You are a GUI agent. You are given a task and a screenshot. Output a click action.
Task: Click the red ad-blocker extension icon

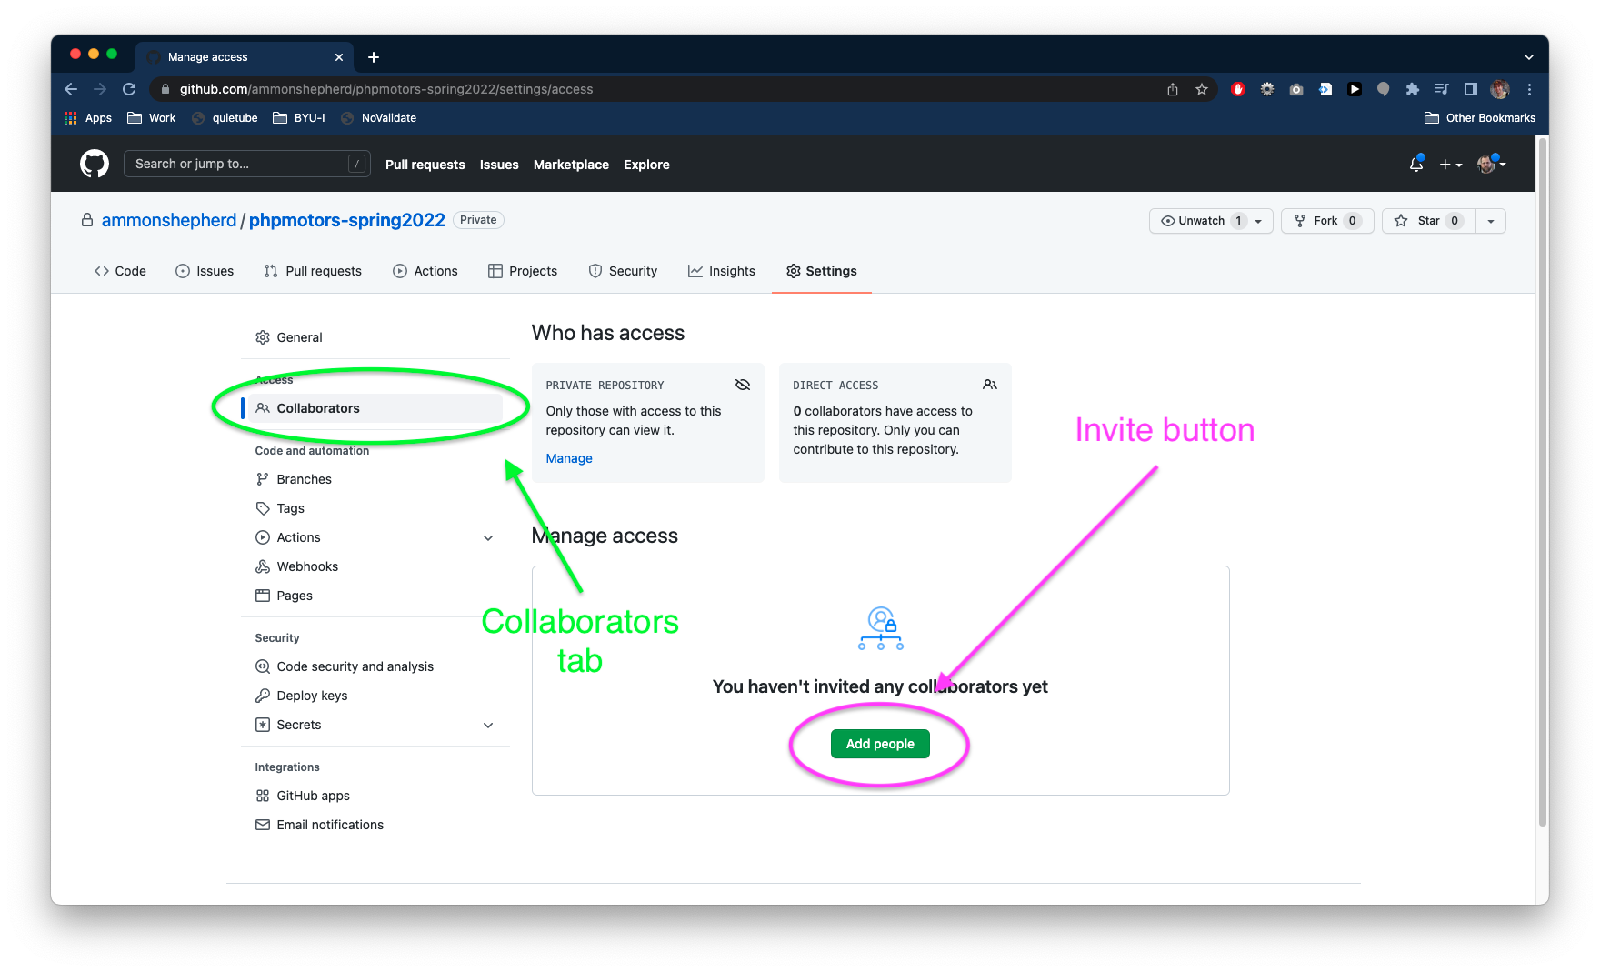(x=1237, y=89)
